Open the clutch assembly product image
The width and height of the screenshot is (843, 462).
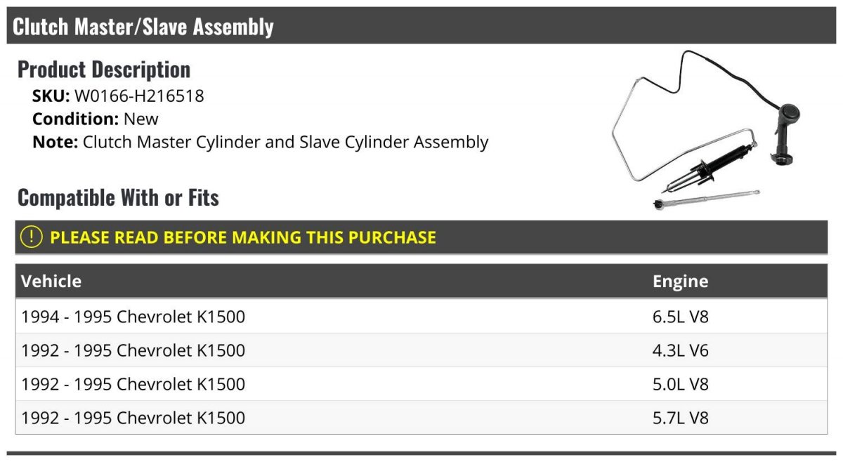tap(707, 131)
